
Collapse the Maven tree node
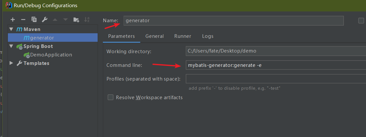point(11,29)
